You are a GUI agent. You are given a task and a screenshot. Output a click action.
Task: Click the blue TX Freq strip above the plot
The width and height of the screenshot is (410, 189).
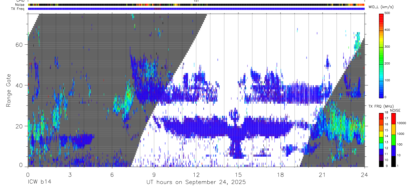(196, 9)
